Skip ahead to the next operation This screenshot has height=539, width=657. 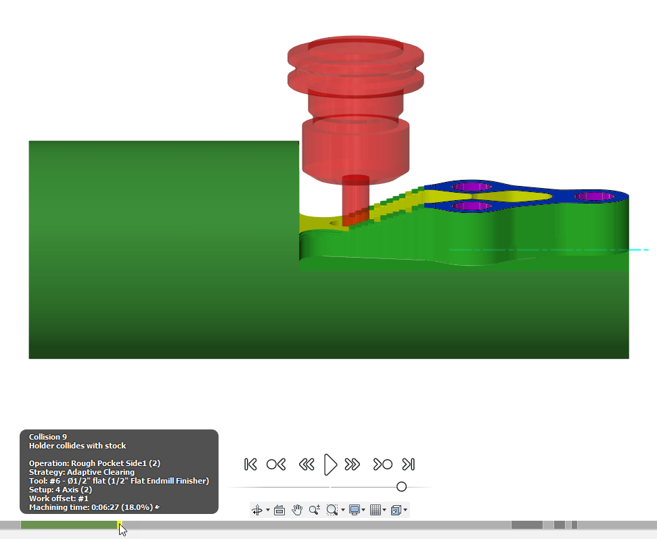382,464
